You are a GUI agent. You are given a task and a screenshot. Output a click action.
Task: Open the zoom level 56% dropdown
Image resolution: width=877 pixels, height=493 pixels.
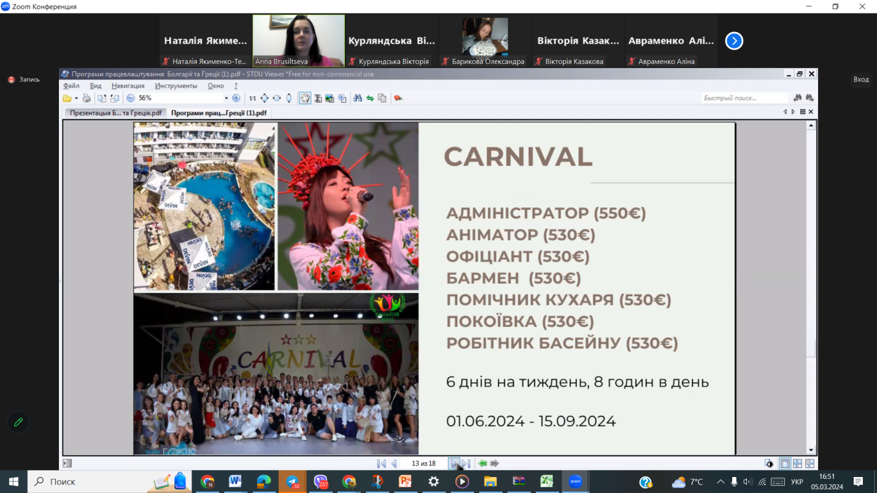click(226, 98)
